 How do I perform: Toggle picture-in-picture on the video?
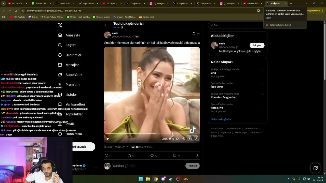(190, 139)
